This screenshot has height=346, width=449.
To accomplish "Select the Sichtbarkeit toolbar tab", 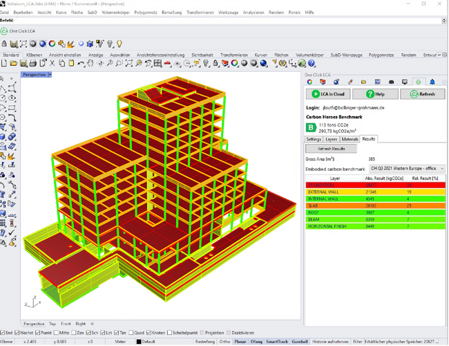I will pyautogui.click(x=202, y=55).
